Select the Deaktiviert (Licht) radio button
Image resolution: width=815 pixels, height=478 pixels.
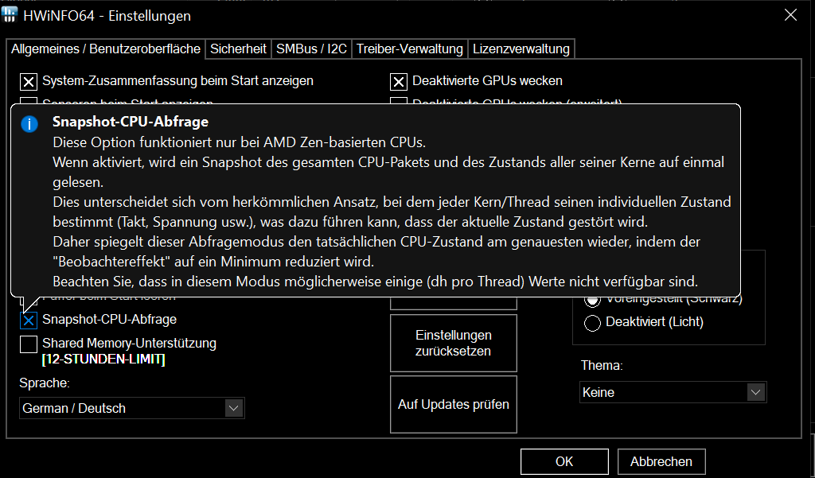click(592, 323)
